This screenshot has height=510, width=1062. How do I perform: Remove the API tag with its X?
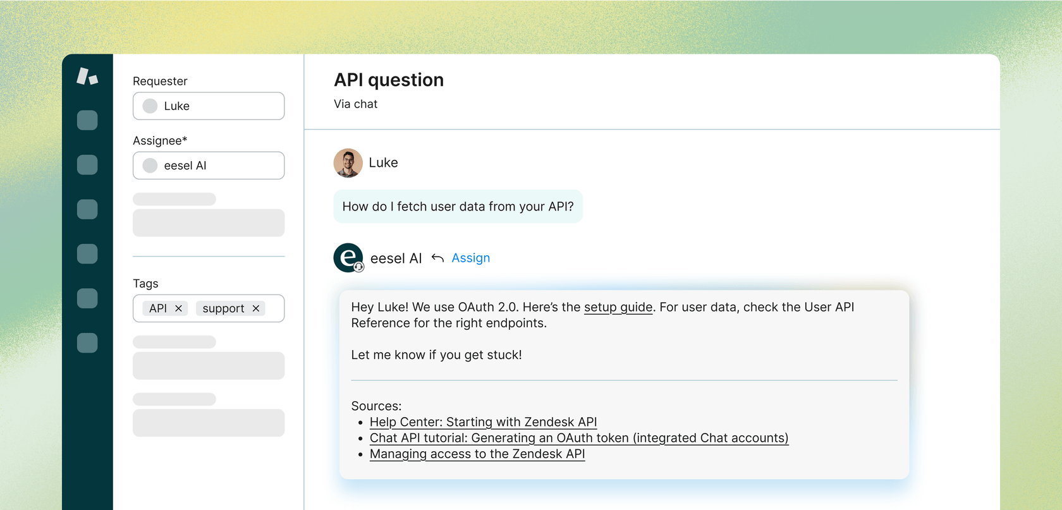coord(179,308)
